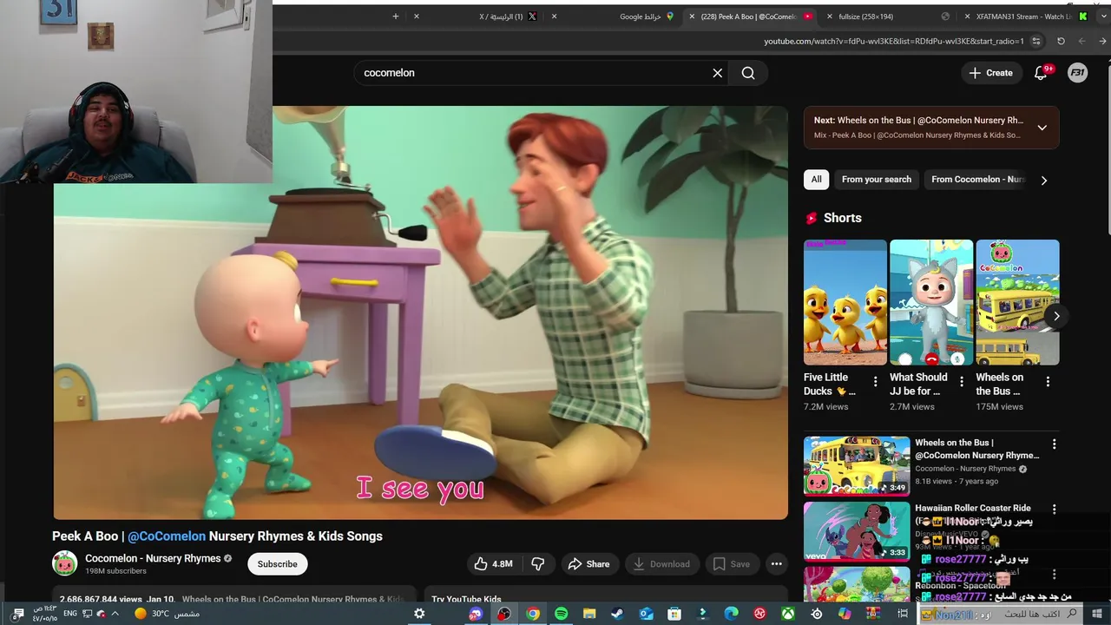
Task: Open Microsoft Edge from taskbar
Action: [x=731, y=614]
